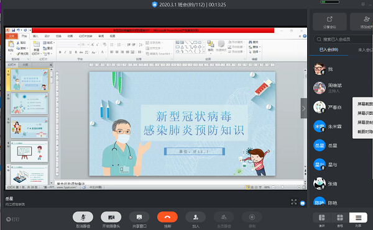This screenshot has height=230, width=373.
Task: Open the share window button (共享窗口)
Action: 139,217
